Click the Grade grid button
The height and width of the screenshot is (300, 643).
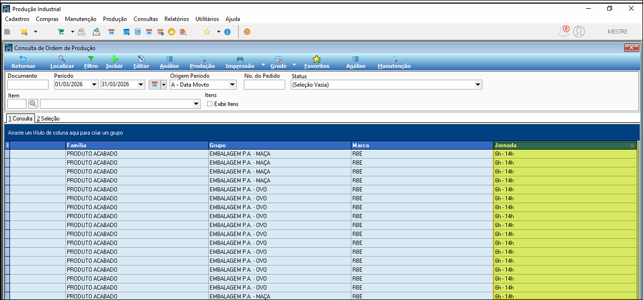point(279,62)
